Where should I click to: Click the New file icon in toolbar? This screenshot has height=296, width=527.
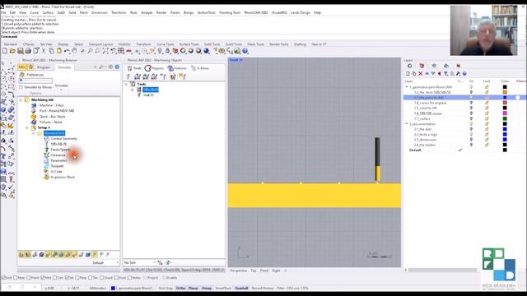pos(5,51)
